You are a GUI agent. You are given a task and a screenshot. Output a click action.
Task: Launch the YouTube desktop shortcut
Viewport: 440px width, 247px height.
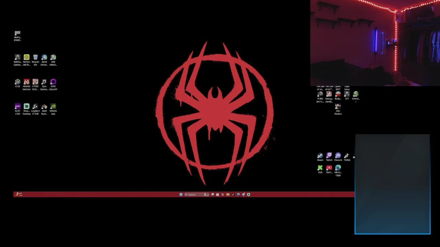[329, 169]
